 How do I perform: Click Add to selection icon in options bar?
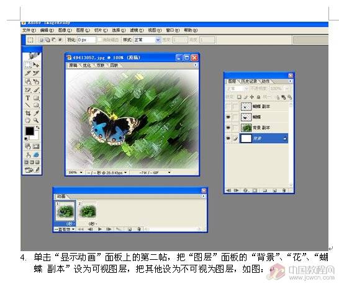pyautogui.click(x=48, y=40)
